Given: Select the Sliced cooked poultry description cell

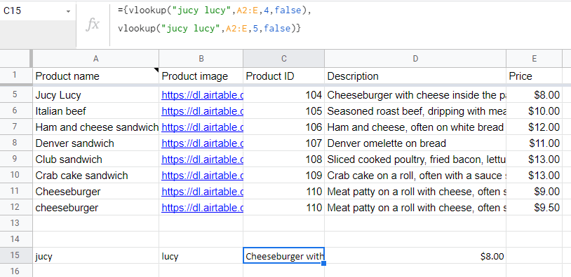Looking at the screenshot, I should coord(415,159).
